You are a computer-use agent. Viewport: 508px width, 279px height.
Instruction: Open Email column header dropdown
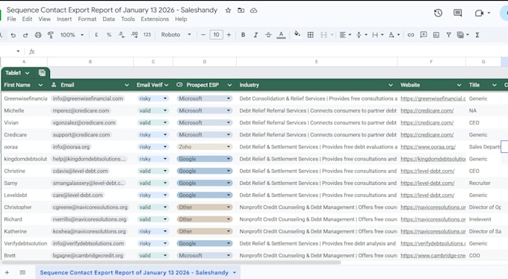pos(127,85)
